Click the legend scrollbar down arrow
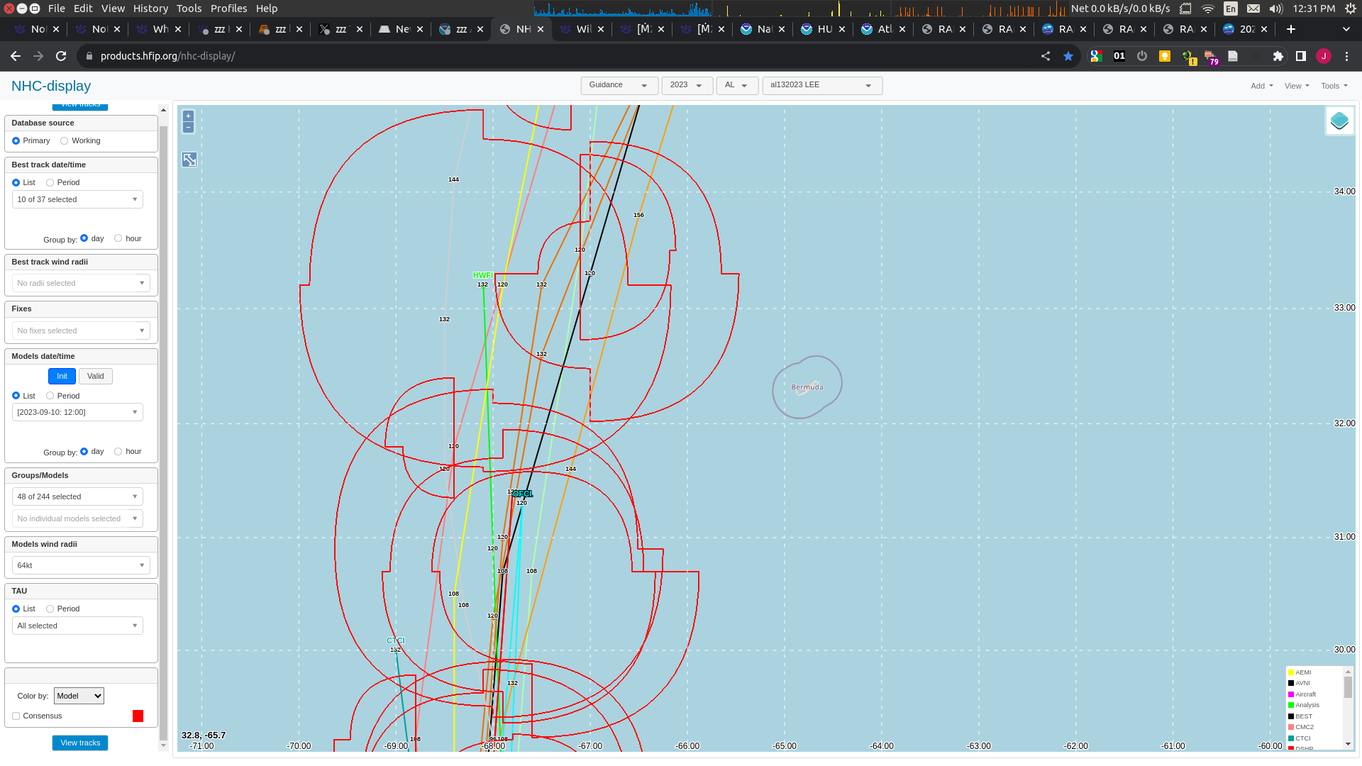Image resolution: width=1362 pixels, height=766 pixels. point(1348,744)
